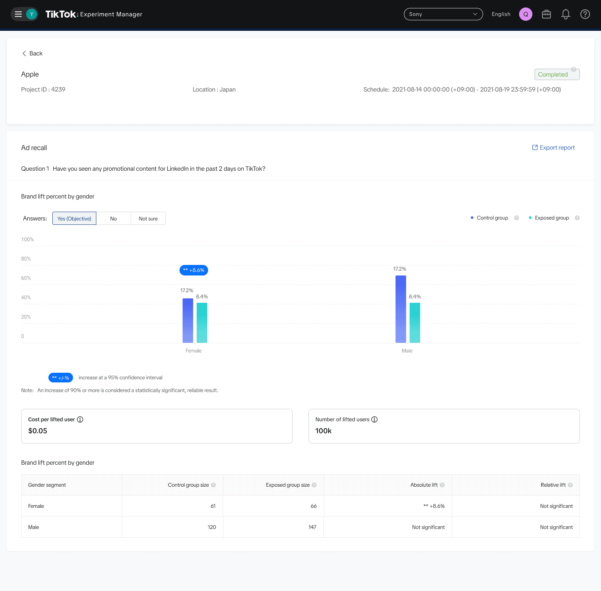Click the '100k' lifted users value

[323, 431]
